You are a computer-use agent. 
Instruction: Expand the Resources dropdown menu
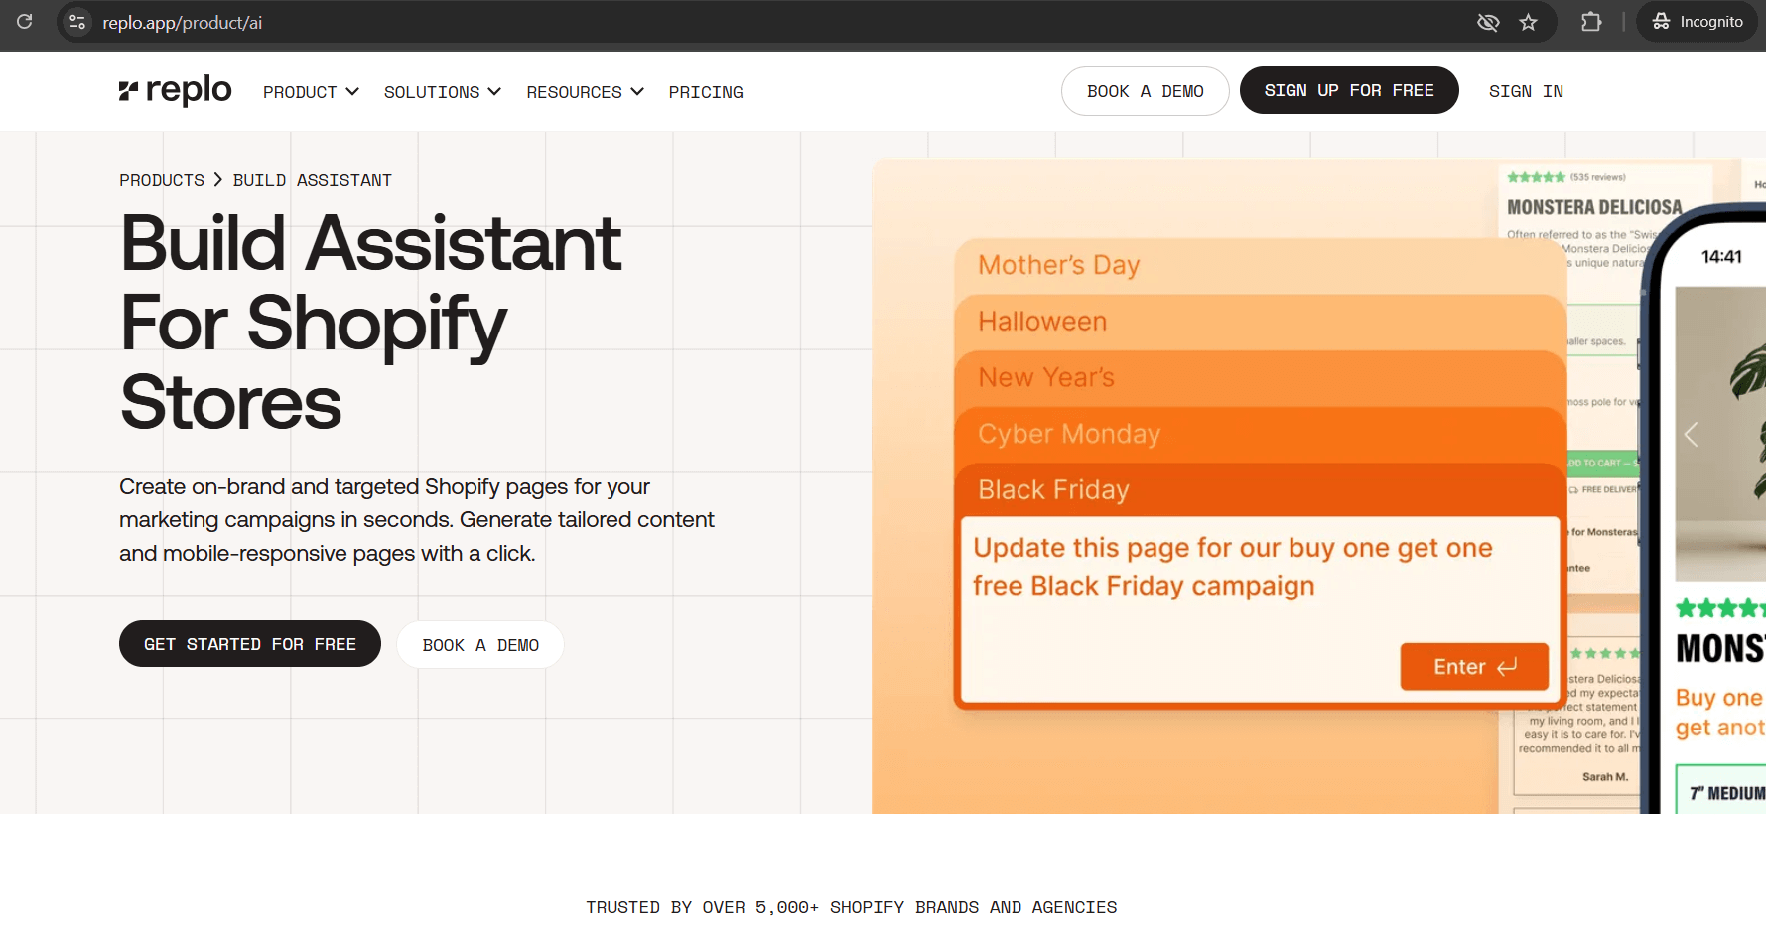pos(585,92)
